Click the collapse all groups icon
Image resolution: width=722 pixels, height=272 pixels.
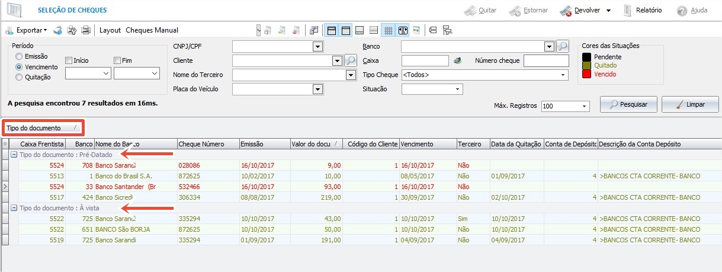point(433,30)
